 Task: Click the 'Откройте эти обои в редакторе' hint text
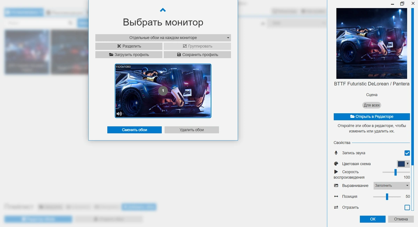pyautogui.click(x=372, y=129)
